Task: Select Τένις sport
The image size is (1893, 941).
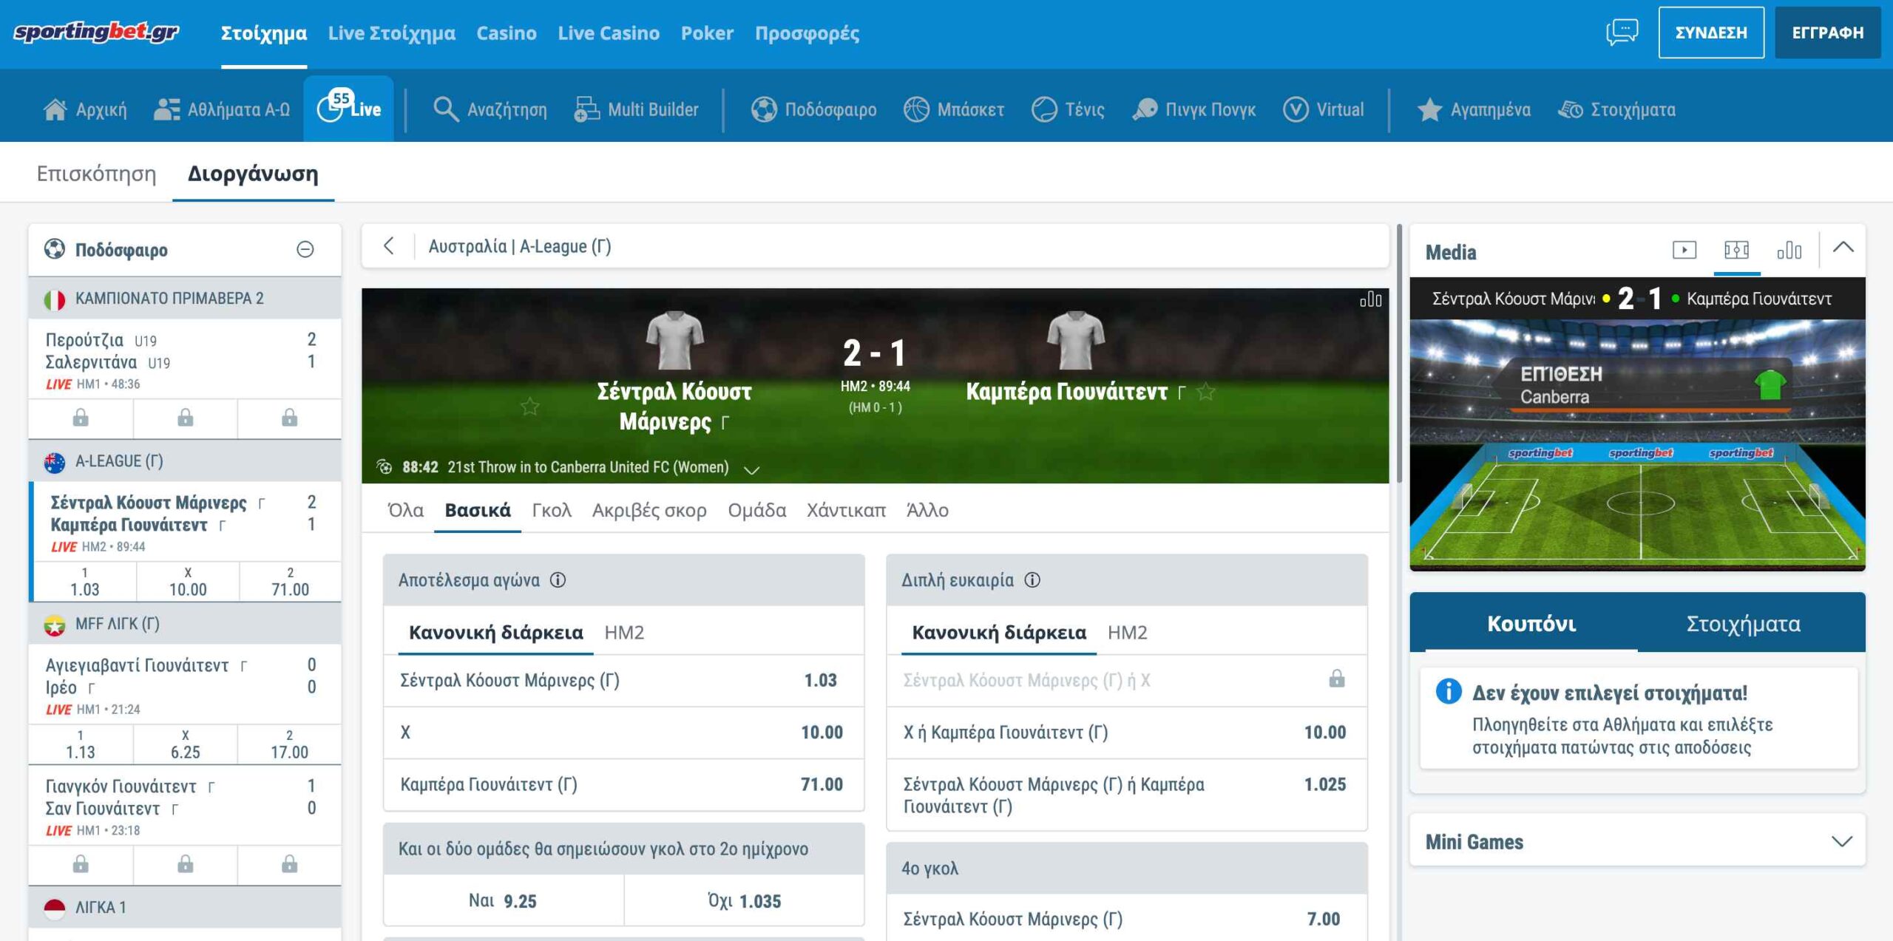Action: point(1068,109)
